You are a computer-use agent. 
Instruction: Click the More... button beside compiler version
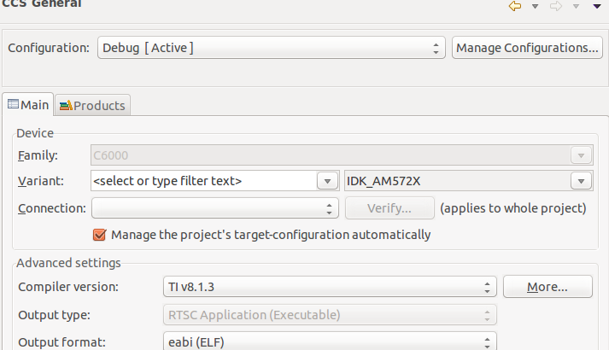tap(547, 287)
